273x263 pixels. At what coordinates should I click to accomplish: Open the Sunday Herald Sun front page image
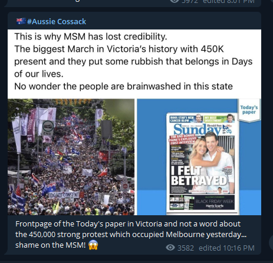click(x=199, y=157)
